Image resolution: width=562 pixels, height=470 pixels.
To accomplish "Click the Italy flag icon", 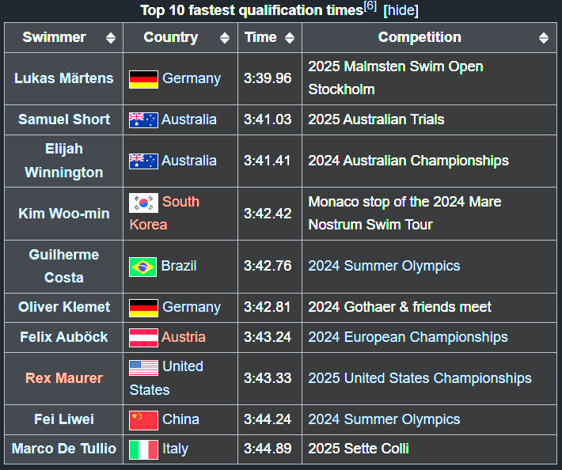I will coord(143,449).
